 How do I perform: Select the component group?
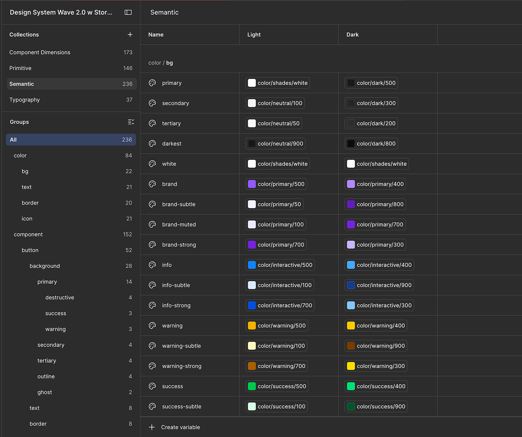click(x=71, y=234)
